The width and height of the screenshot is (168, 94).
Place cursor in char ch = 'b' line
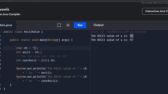[x=27, y=48]
